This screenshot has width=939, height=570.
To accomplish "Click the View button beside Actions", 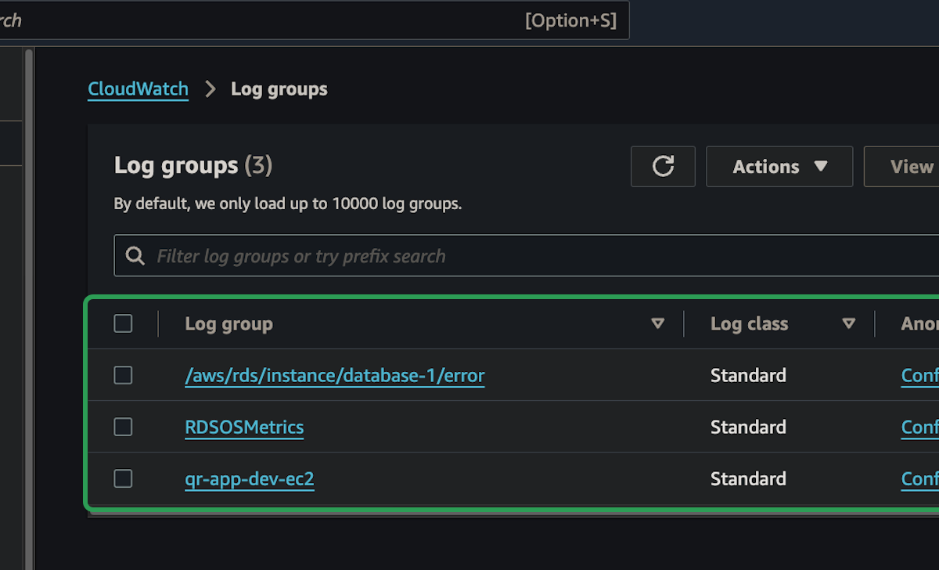I will click(x=901, y=166).
